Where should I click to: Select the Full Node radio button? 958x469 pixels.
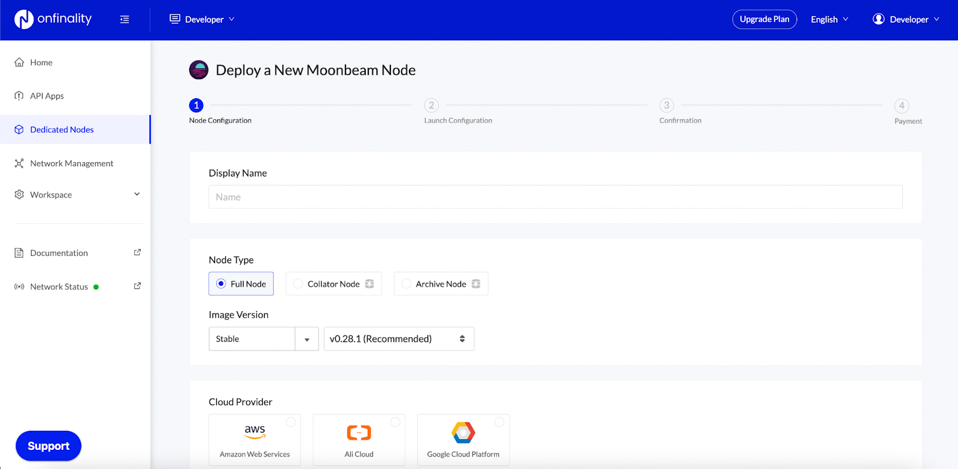point(221,284)
